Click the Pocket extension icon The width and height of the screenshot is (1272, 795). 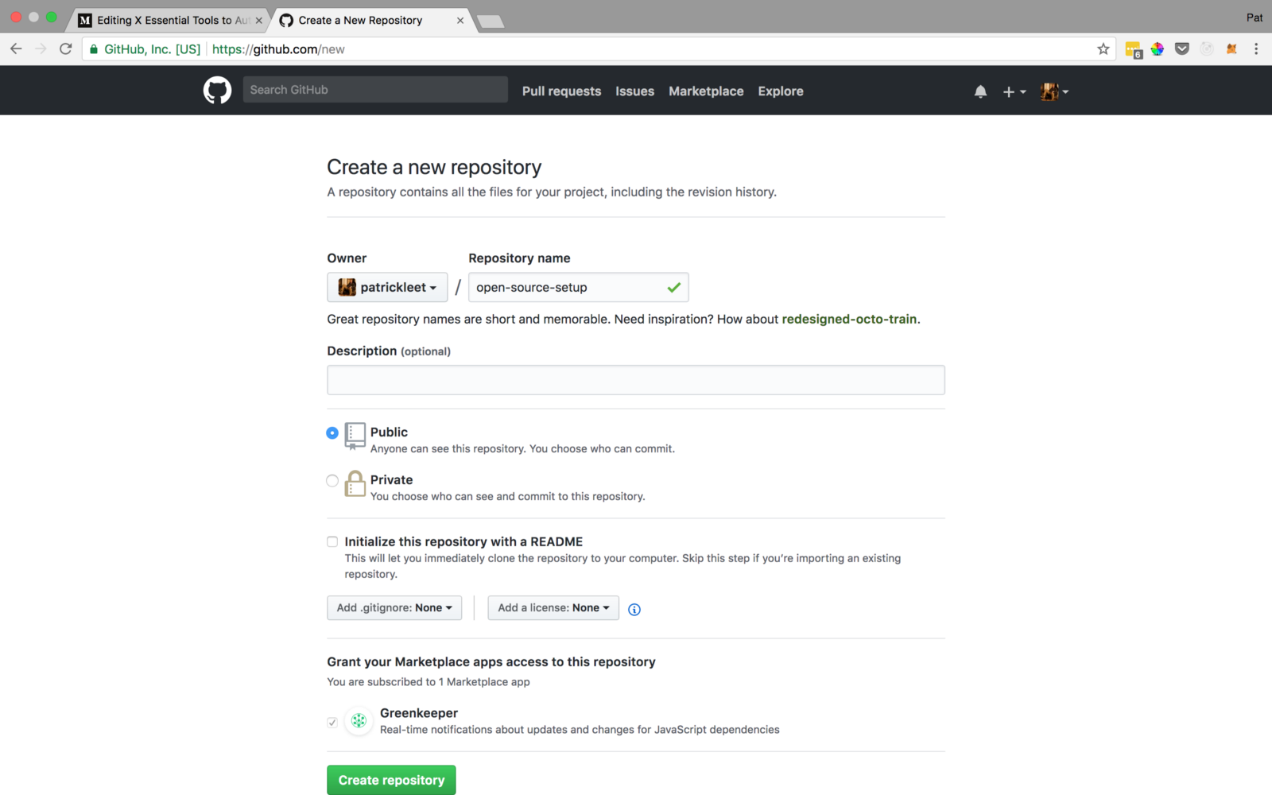1182,49
